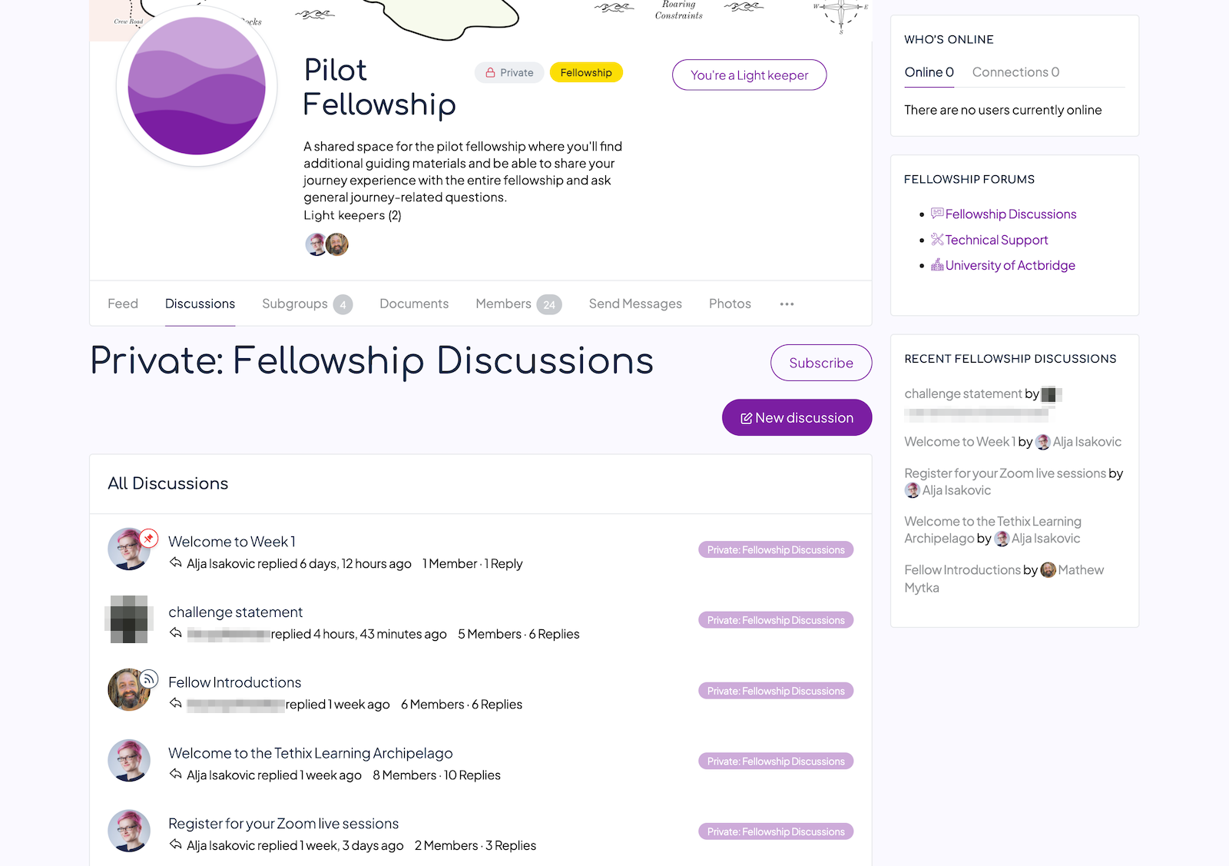The width and height of the screenshot is (1229, 866).
Task: Click the yellow Fellowship tag badge
Action: coord(586,72)
